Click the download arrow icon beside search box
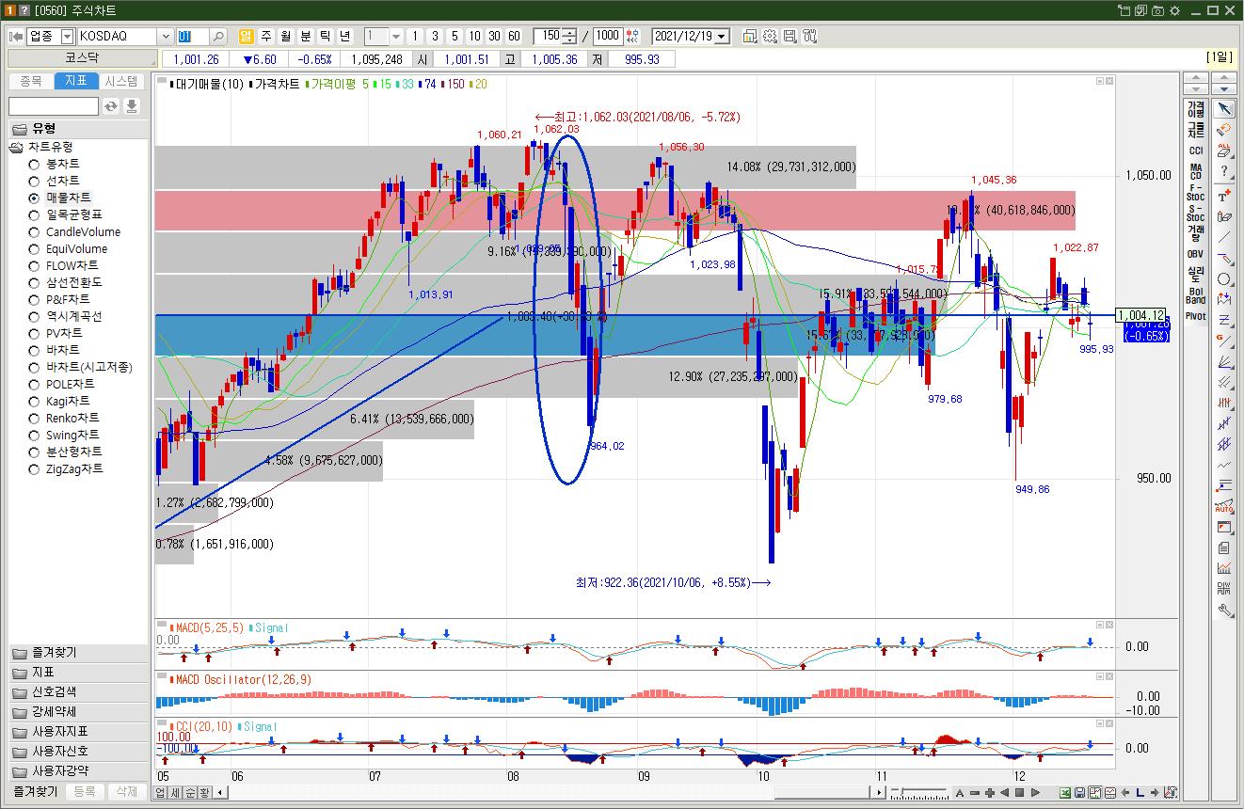Screen dimensions: 1244x809 click(132, 106)
